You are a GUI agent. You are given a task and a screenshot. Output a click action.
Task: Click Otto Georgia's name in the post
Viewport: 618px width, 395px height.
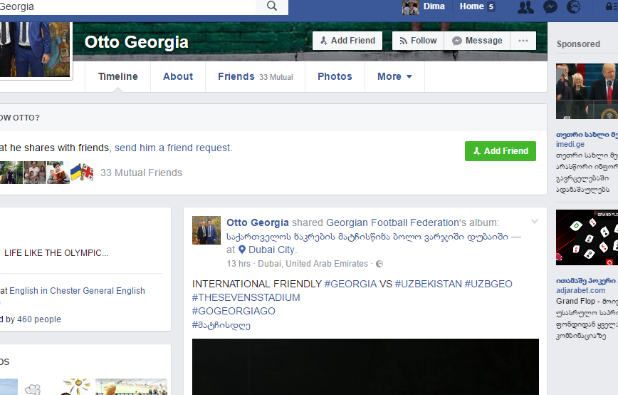(x=257, y=222)
